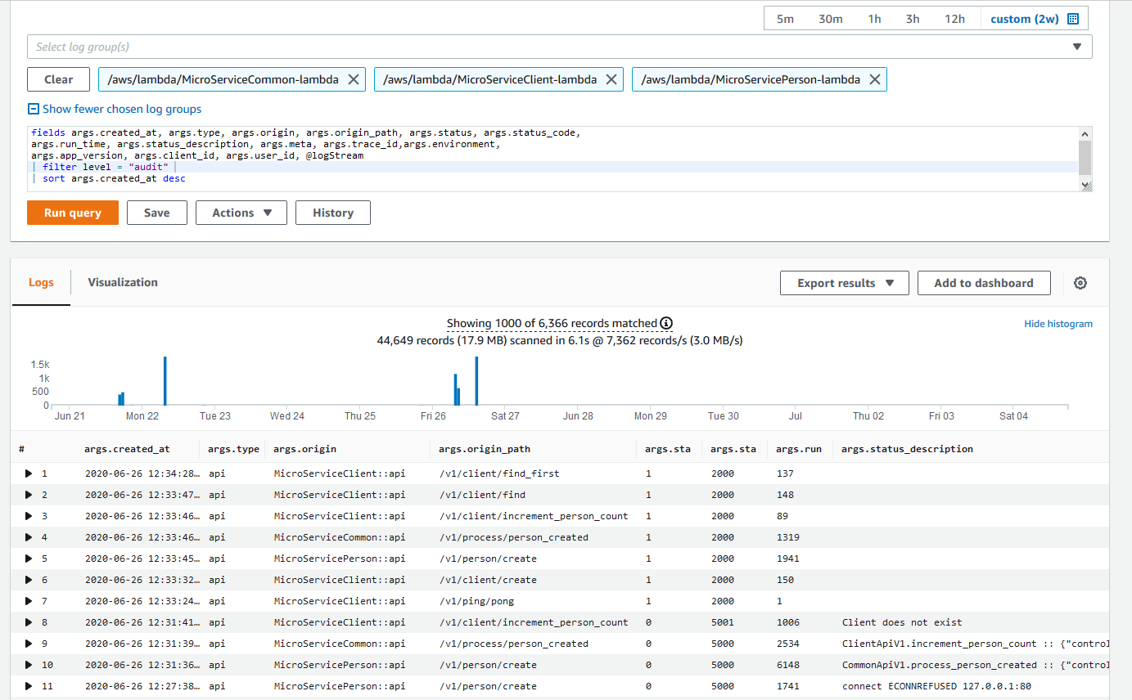Open the Actions dropdown menu
1132x700 pixels.
241,213
